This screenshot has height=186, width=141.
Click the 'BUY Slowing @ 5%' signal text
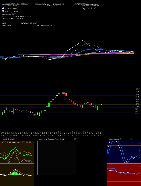[44, 25]
